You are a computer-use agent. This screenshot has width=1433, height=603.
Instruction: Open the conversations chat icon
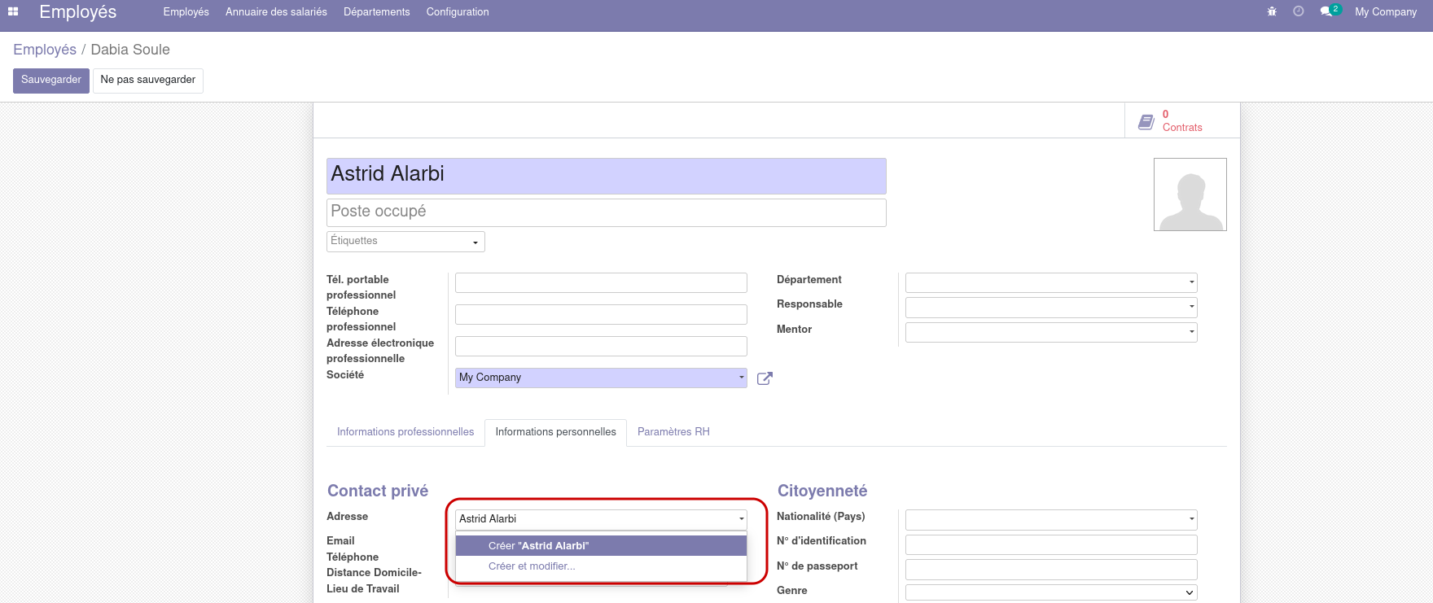point(1326,11)
